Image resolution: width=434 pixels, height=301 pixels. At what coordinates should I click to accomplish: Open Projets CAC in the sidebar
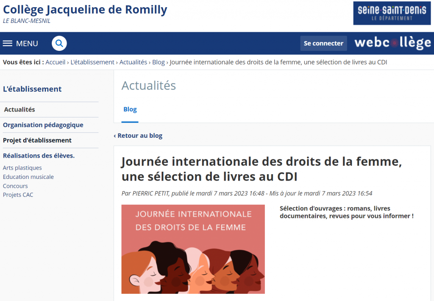coord(18,195)
